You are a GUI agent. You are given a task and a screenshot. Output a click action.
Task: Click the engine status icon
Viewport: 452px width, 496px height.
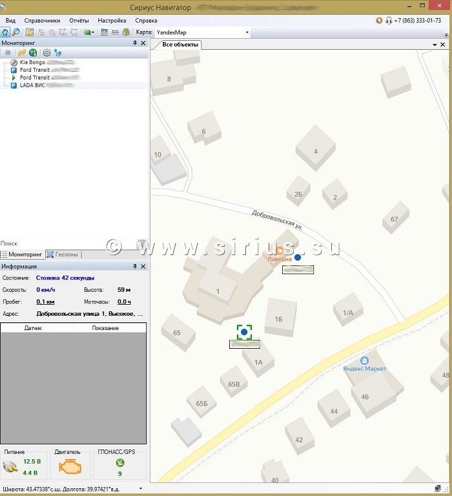pos(69,466)
